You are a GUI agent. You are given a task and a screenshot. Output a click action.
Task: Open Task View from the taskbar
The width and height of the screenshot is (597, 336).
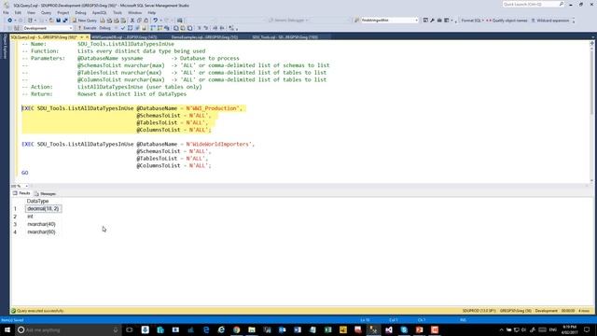click(x=130, y=329)
